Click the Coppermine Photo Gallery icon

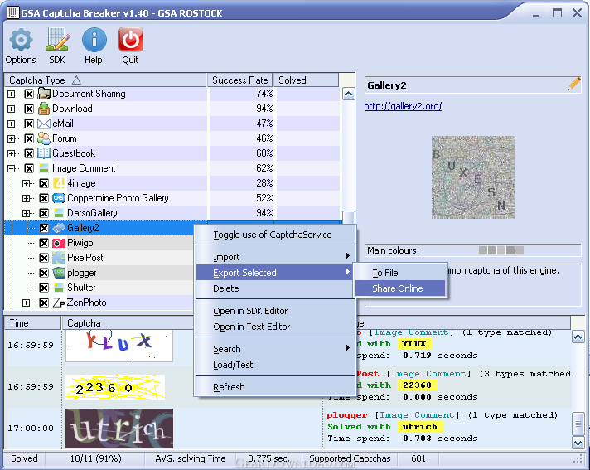(x=59, y=198)
